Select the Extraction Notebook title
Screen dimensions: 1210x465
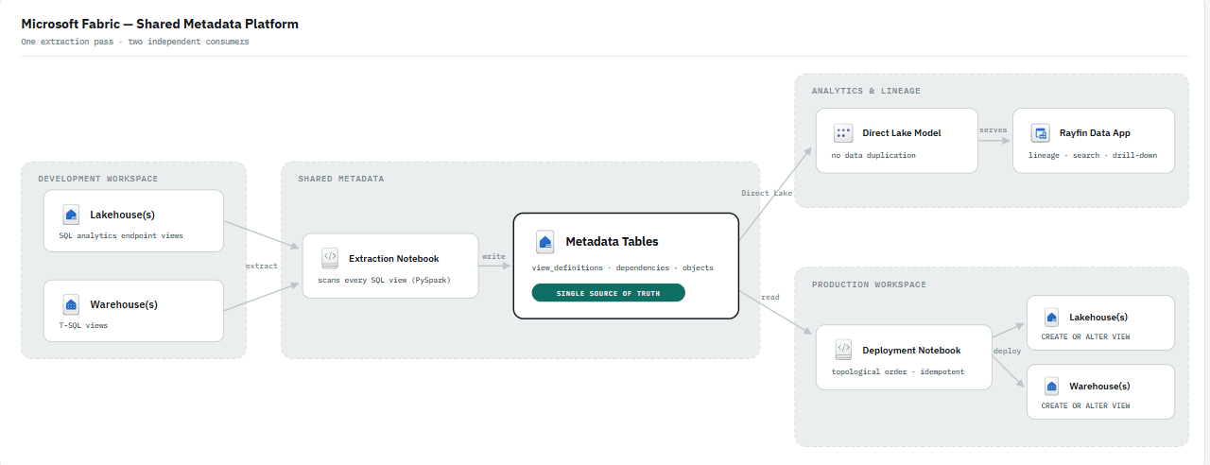[394, 258]
